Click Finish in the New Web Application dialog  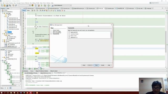pyautogui.click(x=96, y=65)
